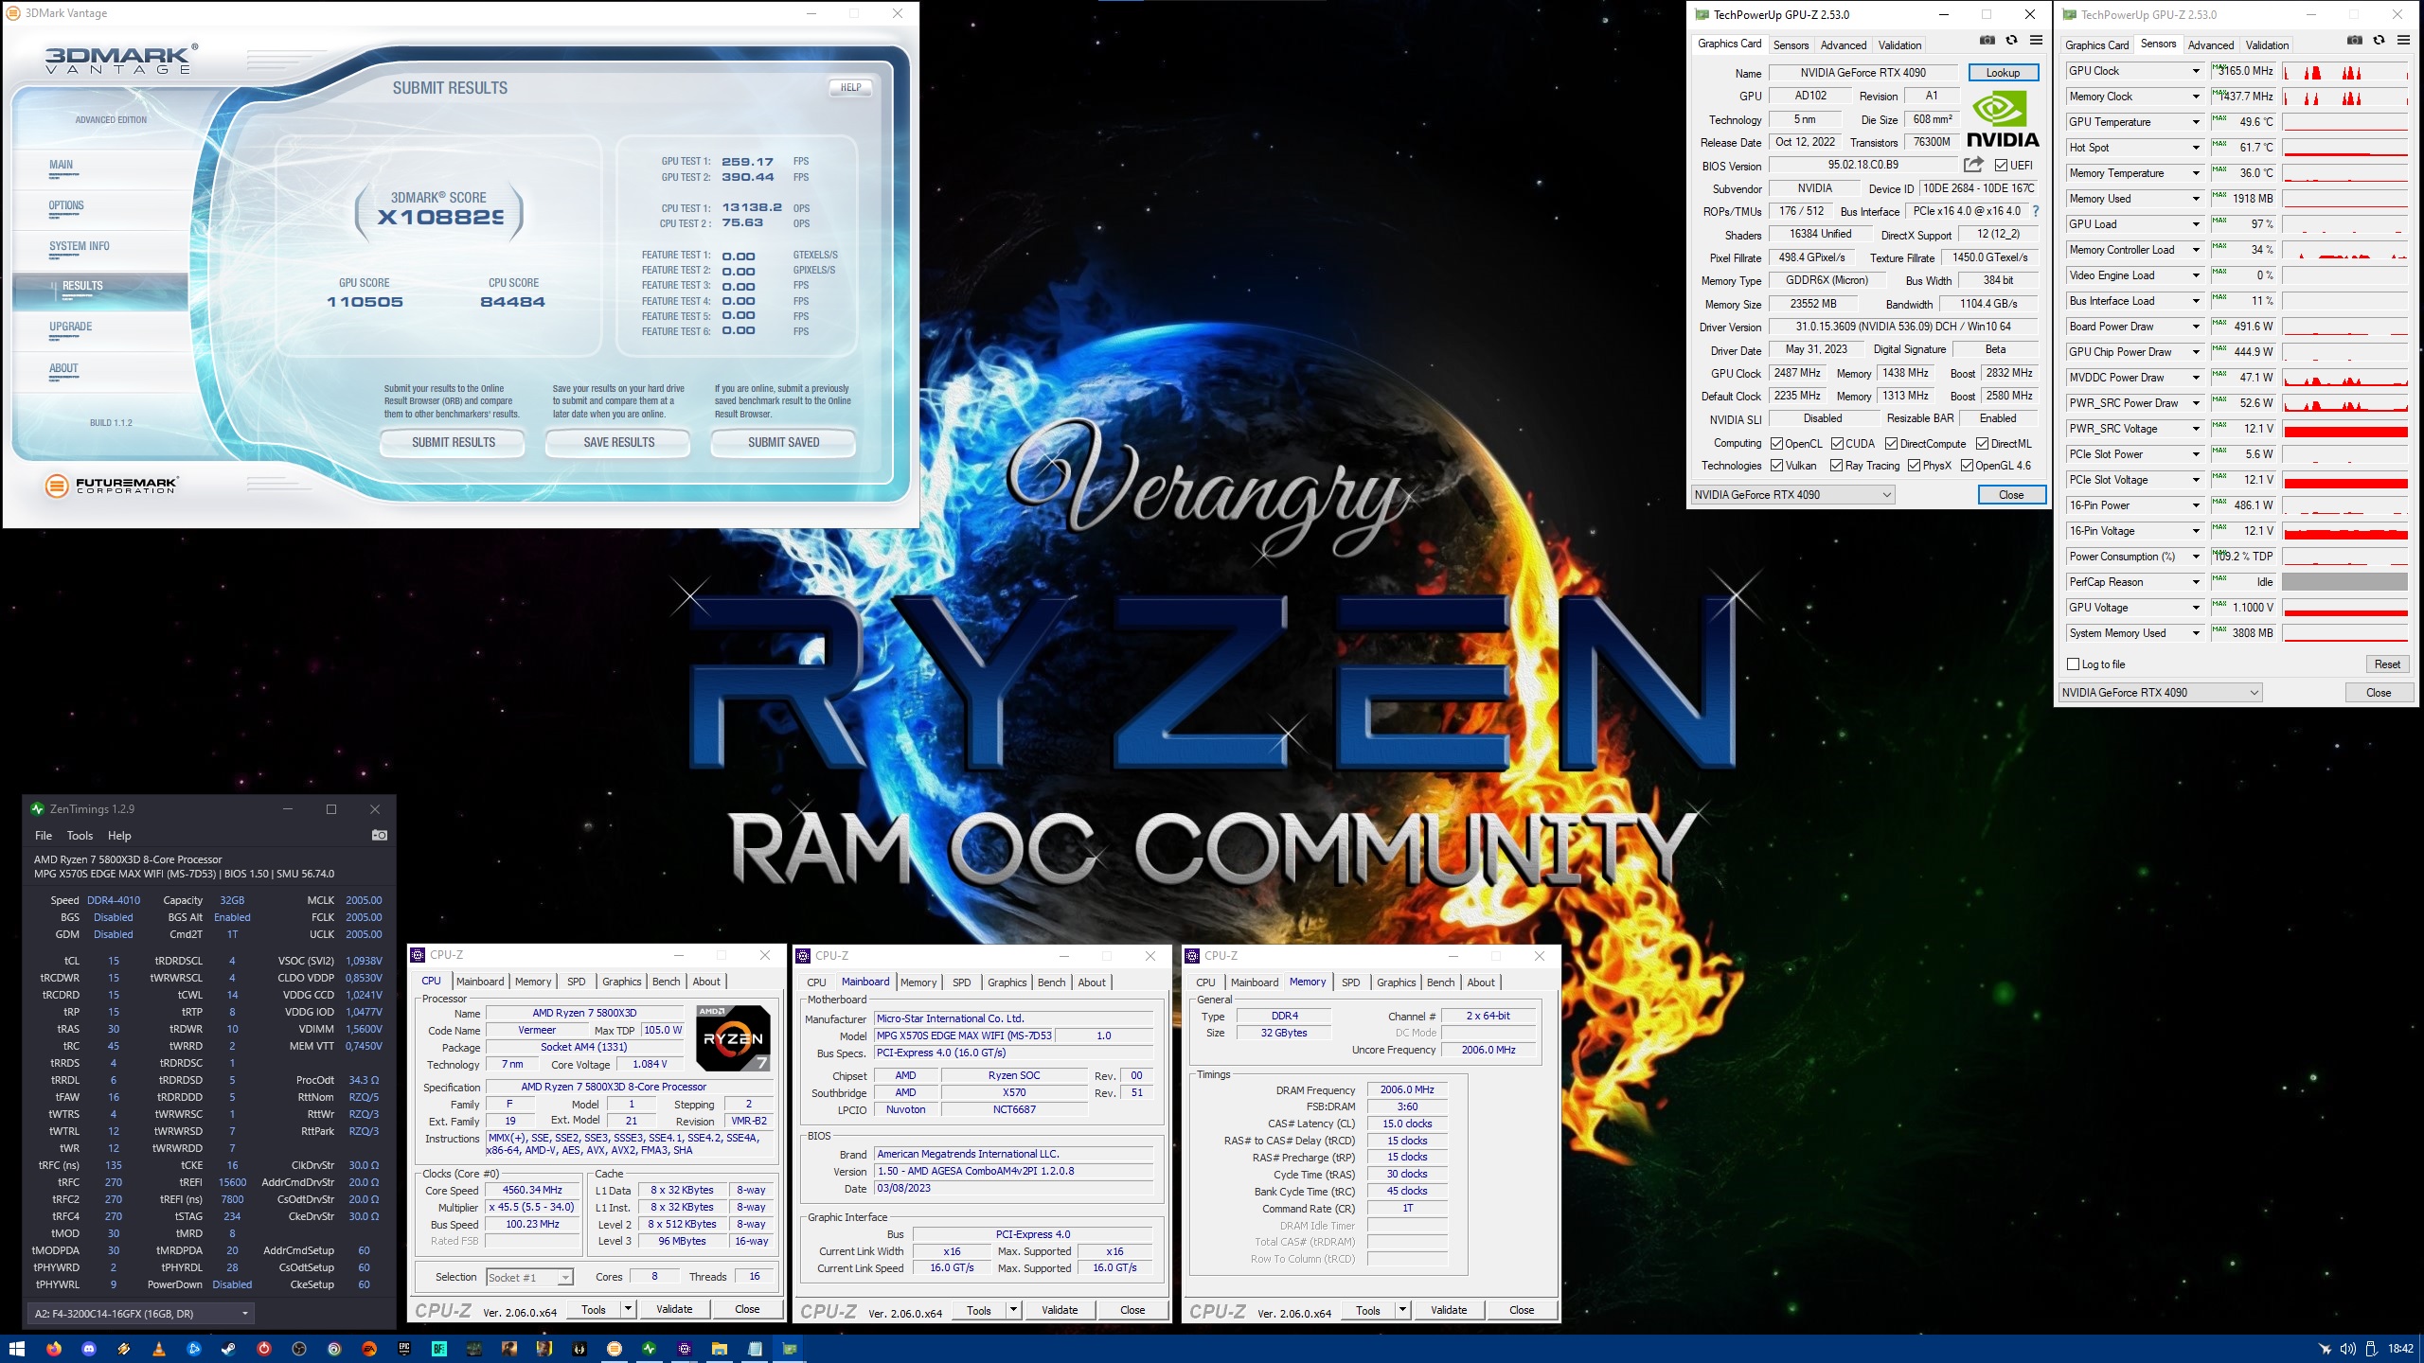Open Bench tab in CPU-Z Mainboard window
The width and height of the screenshot is (2424, 1363).
click(x=1051, y=982)
